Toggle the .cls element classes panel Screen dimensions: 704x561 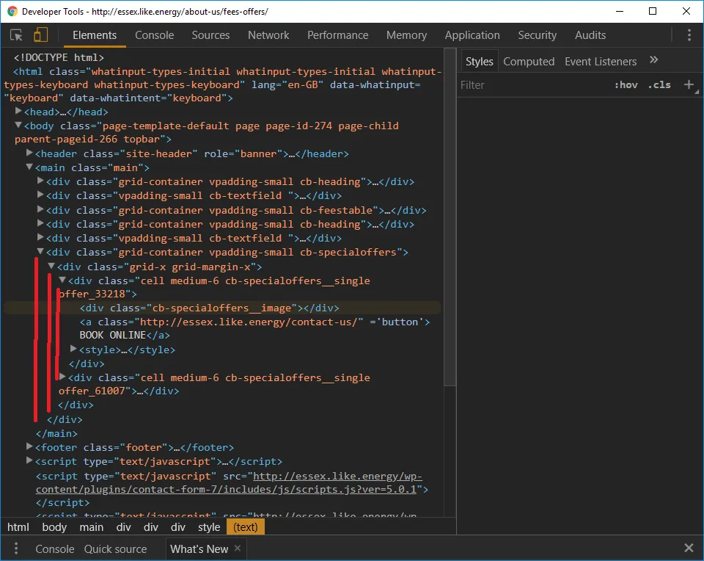pos(659,84)
